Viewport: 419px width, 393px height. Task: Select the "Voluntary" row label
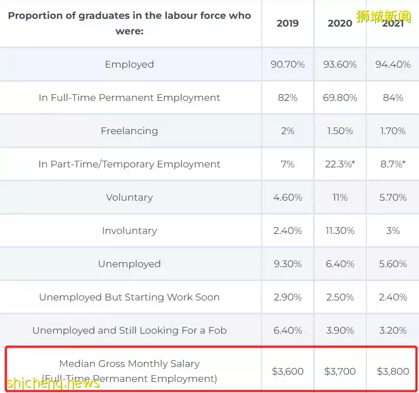pos(129,197)
